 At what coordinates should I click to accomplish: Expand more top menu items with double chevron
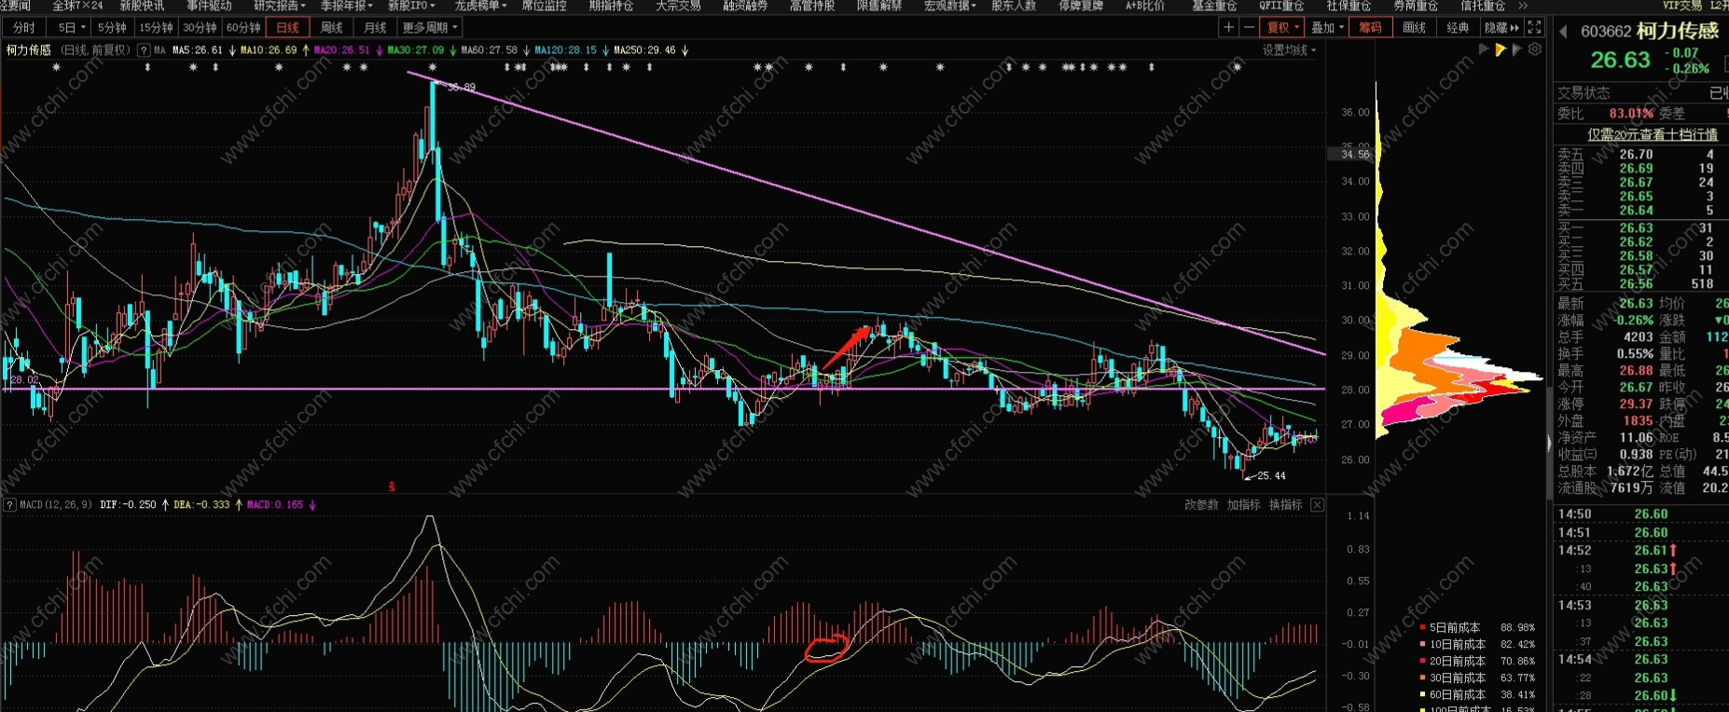pyautogui.click(x=1524, y=6)
